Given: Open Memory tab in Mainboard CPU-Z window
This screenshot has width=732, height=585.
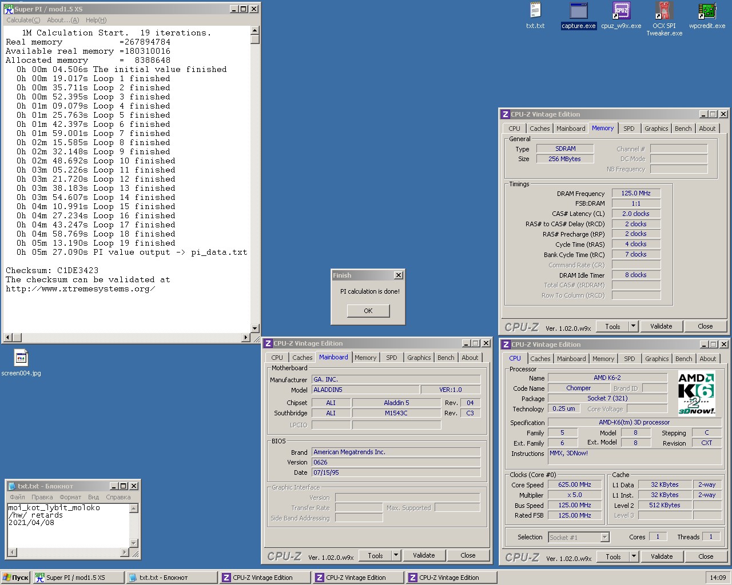Looking at the screenshot, I should [x=365, y=358].
